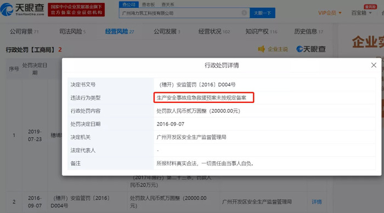This screenshot has width=384, height=213.
Task: Open the 司法风险 section
Action: 72,31
